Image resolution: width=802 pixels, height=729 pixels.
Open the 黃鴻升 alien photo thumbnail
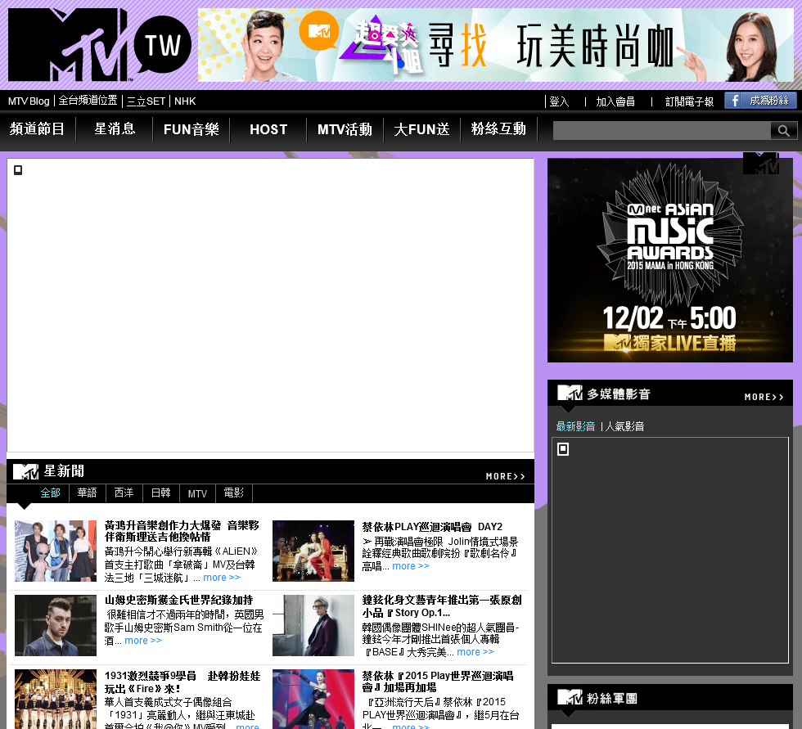(56, 551)
